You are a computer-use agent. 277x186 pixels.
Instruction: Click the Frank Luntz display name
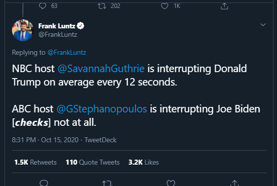click(57, 26)
